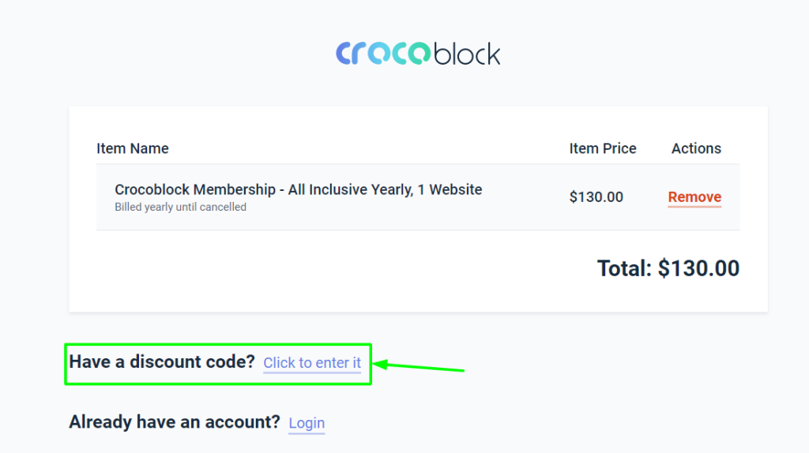
Task: Click the gradient "croco" part of logo
Action: [383, 53]
